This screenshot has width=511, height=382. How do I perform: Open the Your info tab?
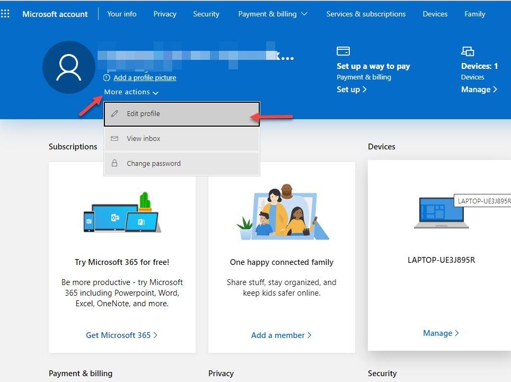coord(122,14)
